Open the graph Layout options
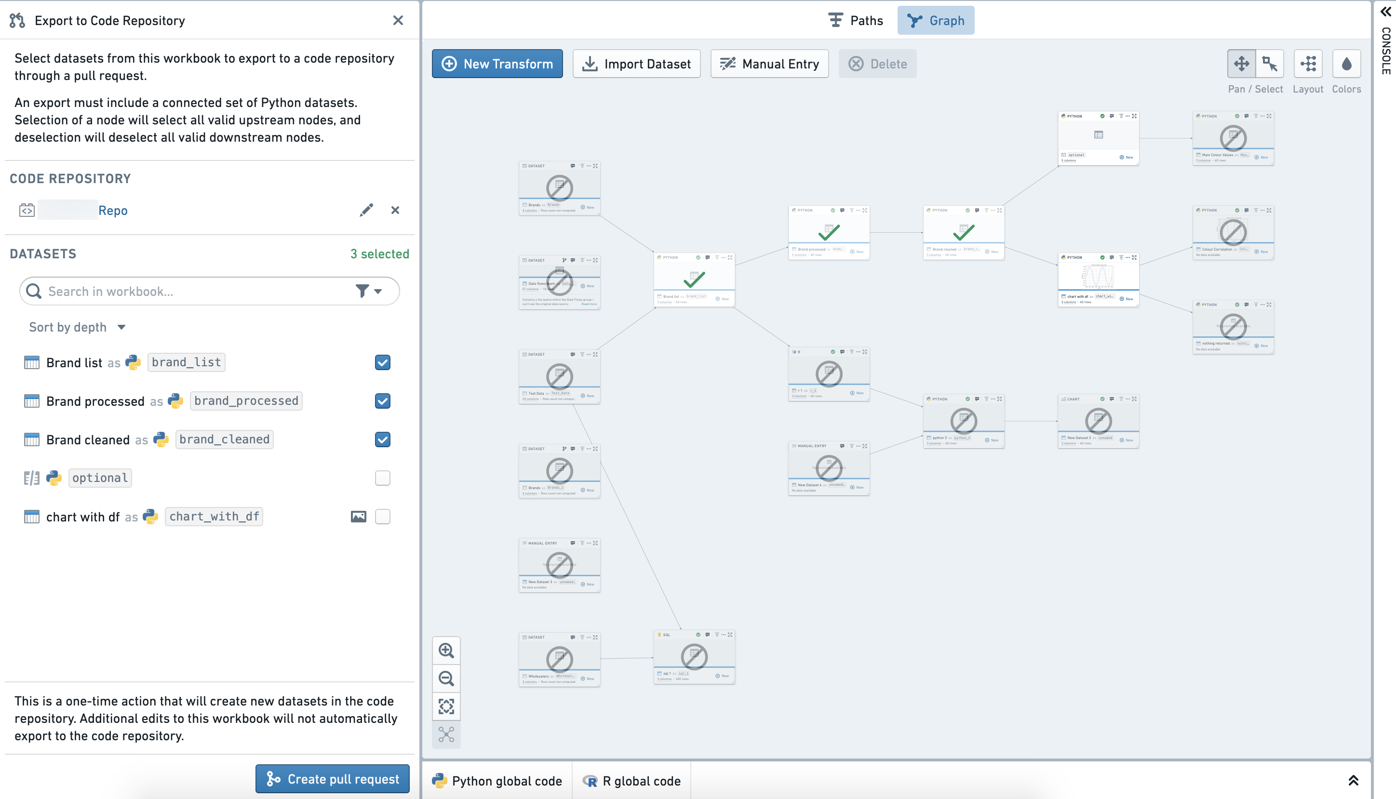1396x799 pixels. click(x=1308, y=64)
